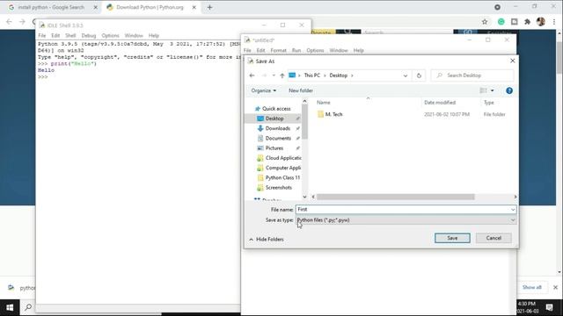The width and height of the screenshot is (563, 316).
Task: Switch to install python Google Search tab
Action: [52, 7]
